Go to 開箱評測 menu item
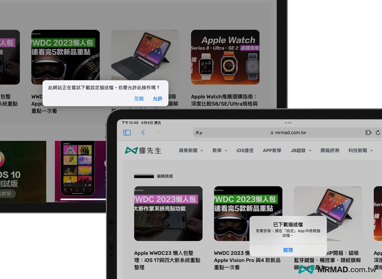The image size is (382, 279). (330, 151)
